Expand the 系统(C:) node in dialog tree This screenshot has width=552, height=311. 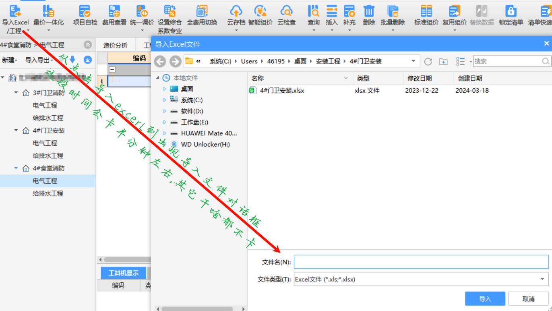click(164, 100)
